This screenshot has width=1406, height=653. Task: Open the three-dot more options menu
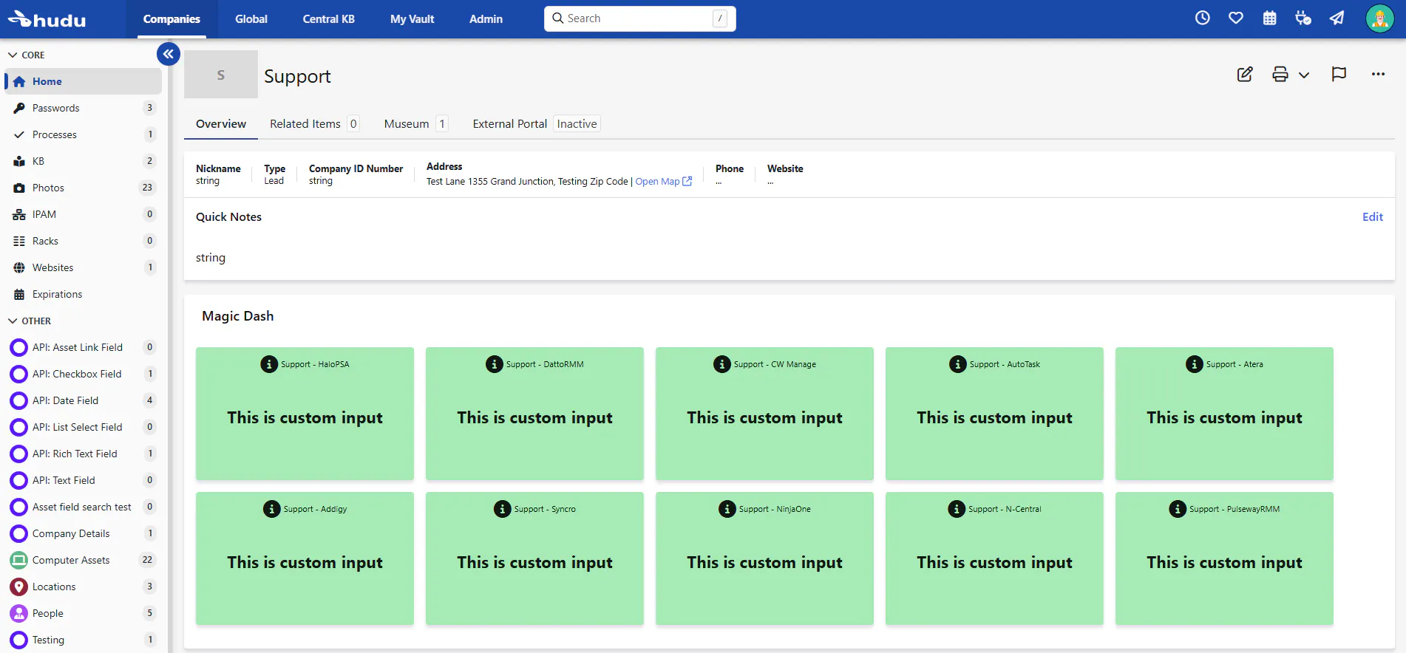pos(1378,75)
